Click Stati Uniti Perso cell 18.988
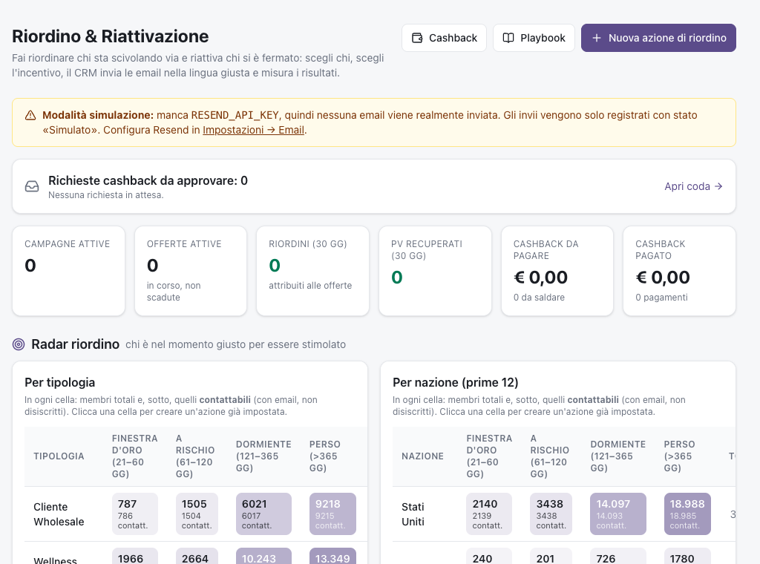 click(x=687, y=514)
